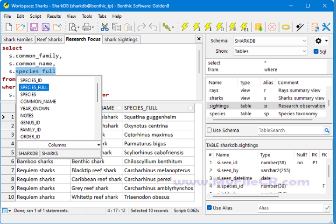The height and width of the screenshot is (224, 336).
Task: Cut the selection with the scissors icon
Action: pyautogui.click(x=105, y=27)
